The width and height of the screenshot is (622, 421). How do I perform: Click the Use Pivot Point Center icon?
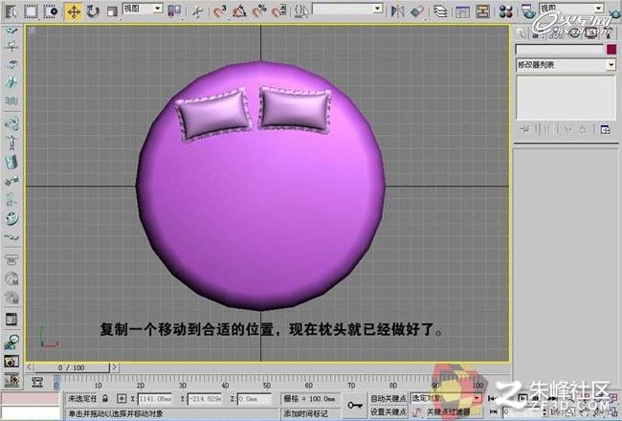coord(174,11)
